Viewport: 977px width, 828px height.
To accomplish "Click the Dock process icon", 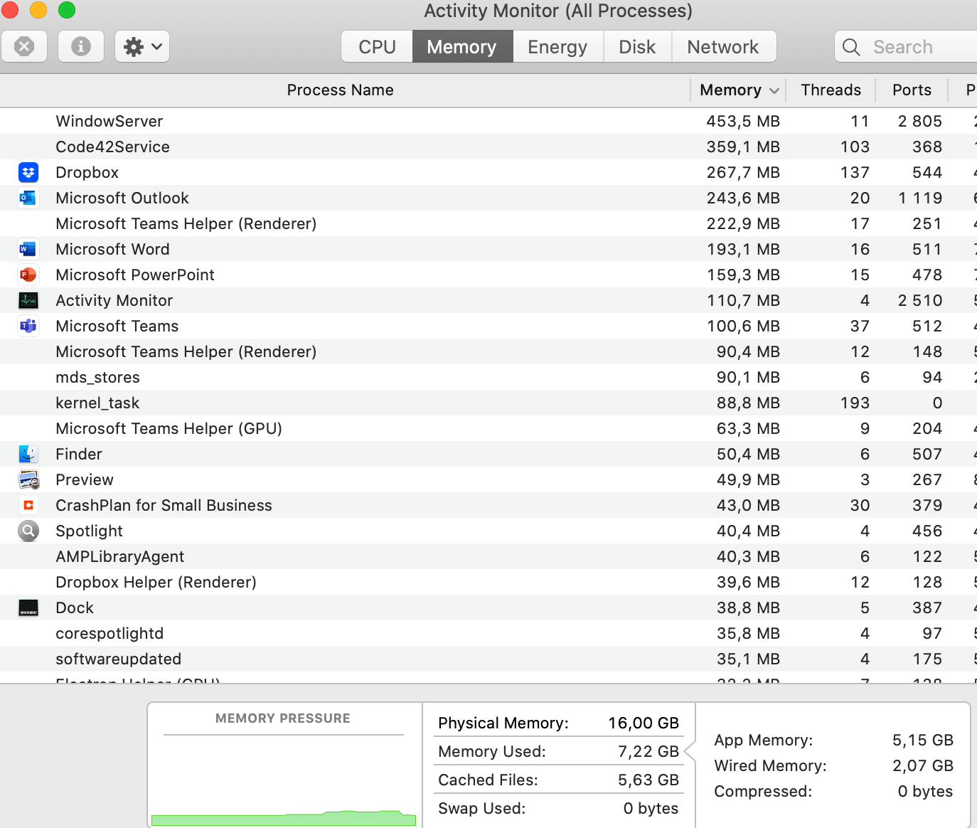I will (x=28, y=607).
